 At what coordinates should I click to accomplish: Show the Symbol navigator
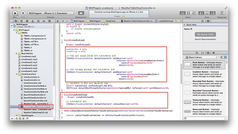(x=21, y=21)
